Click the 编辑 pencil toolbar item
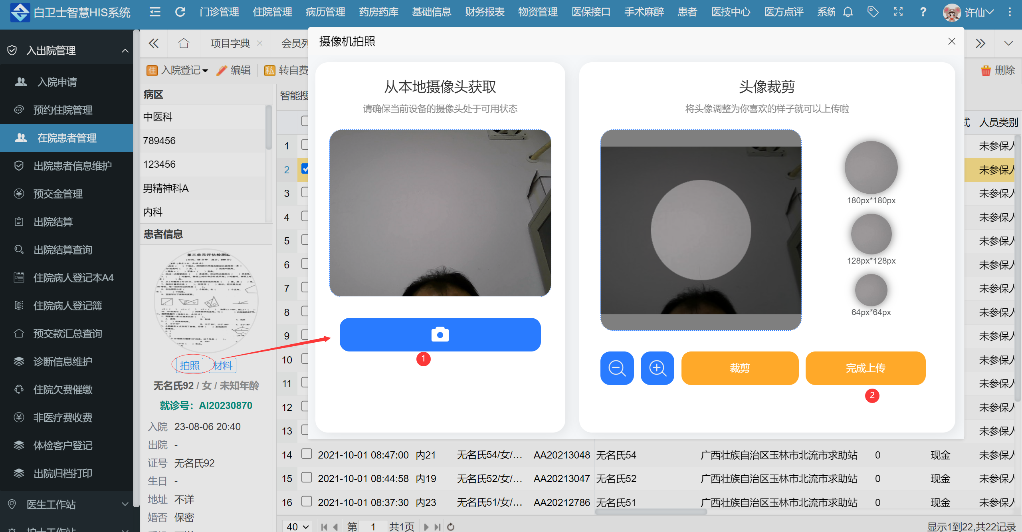This screenshot has width=1022, height=532. point(234,70)
